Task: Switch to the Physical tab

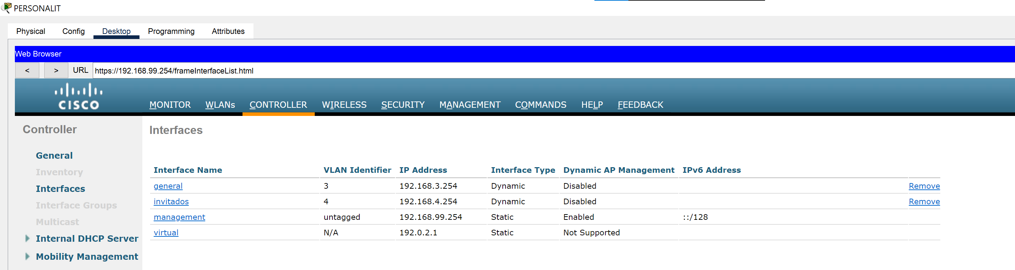Action: point(31,31)
